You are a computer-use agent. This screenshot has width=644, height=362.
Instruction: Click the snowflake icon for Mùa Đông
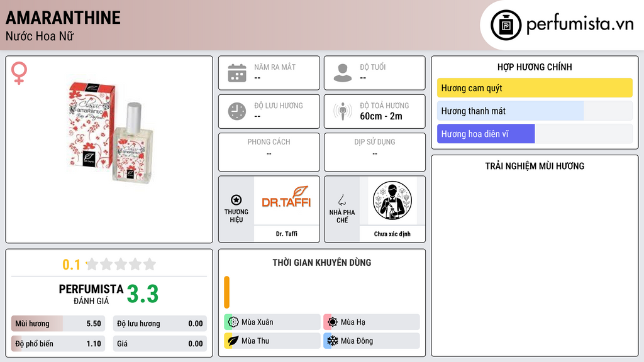coord(333,341)
